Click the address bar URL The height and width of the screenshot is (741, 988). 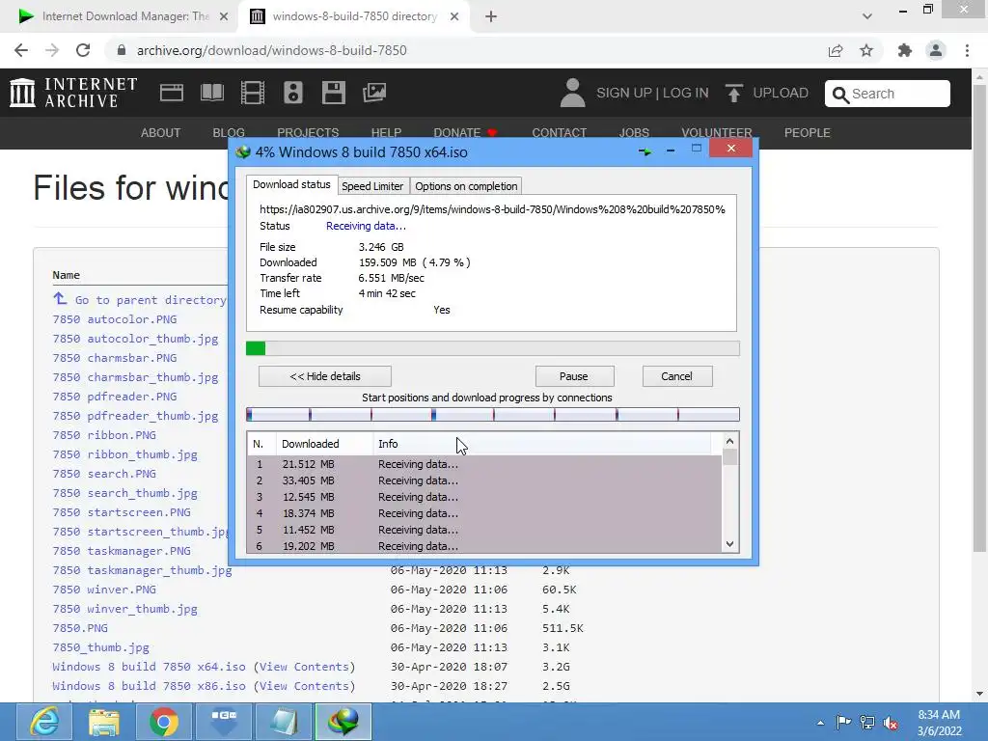271,50
